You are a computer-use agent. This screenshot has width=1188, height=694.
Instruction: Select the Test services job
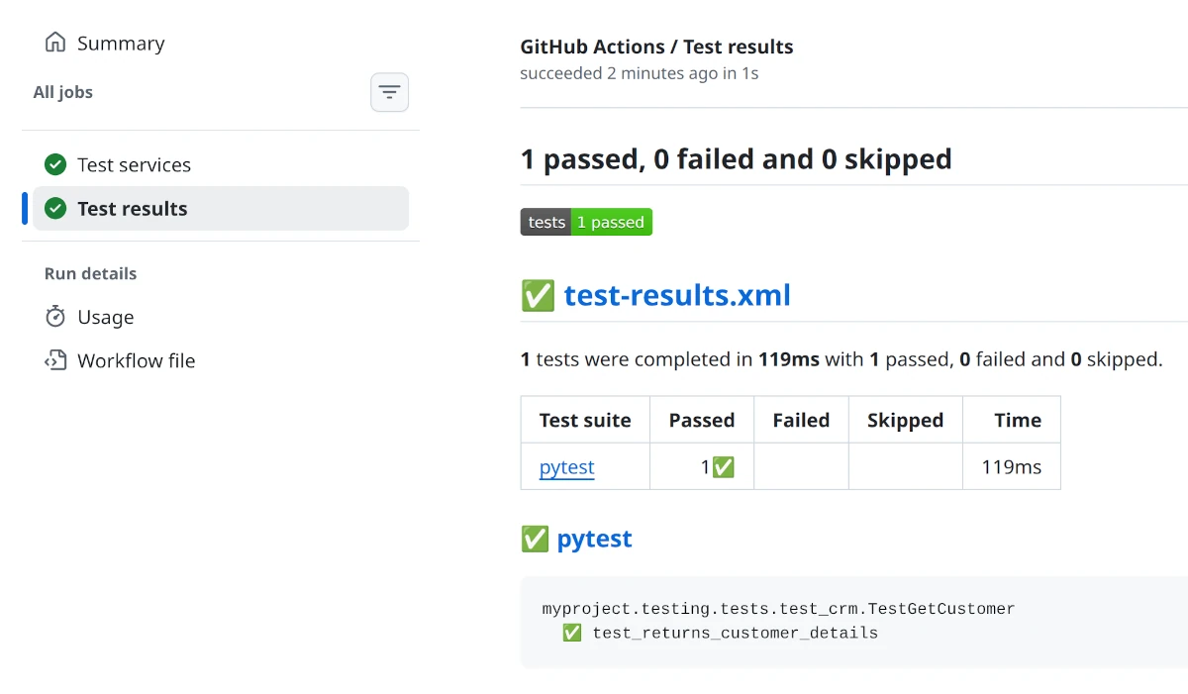(134, 165)
